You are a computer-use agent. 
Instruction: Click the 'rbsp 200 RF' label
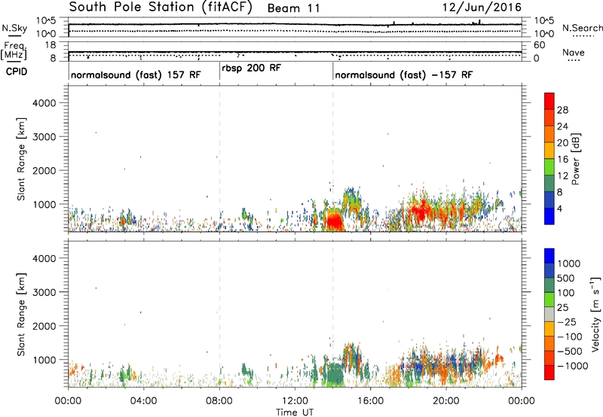click(252, 68)
